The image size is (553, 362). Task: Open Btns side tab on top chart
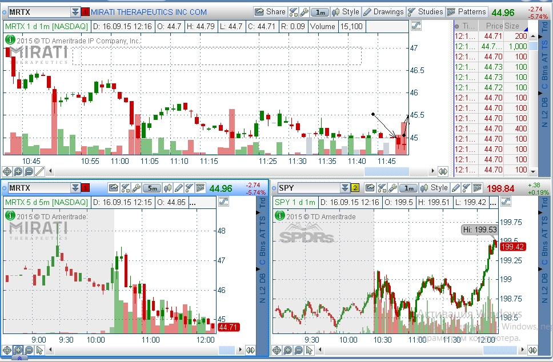545,73
